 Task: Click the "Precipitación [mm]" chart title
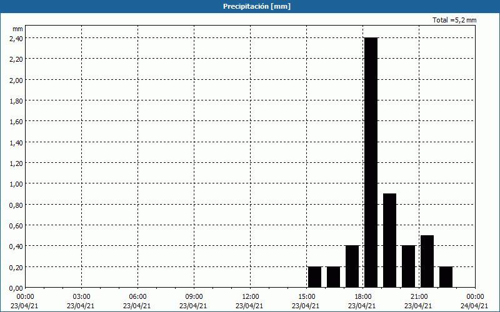tap(257, 6)
